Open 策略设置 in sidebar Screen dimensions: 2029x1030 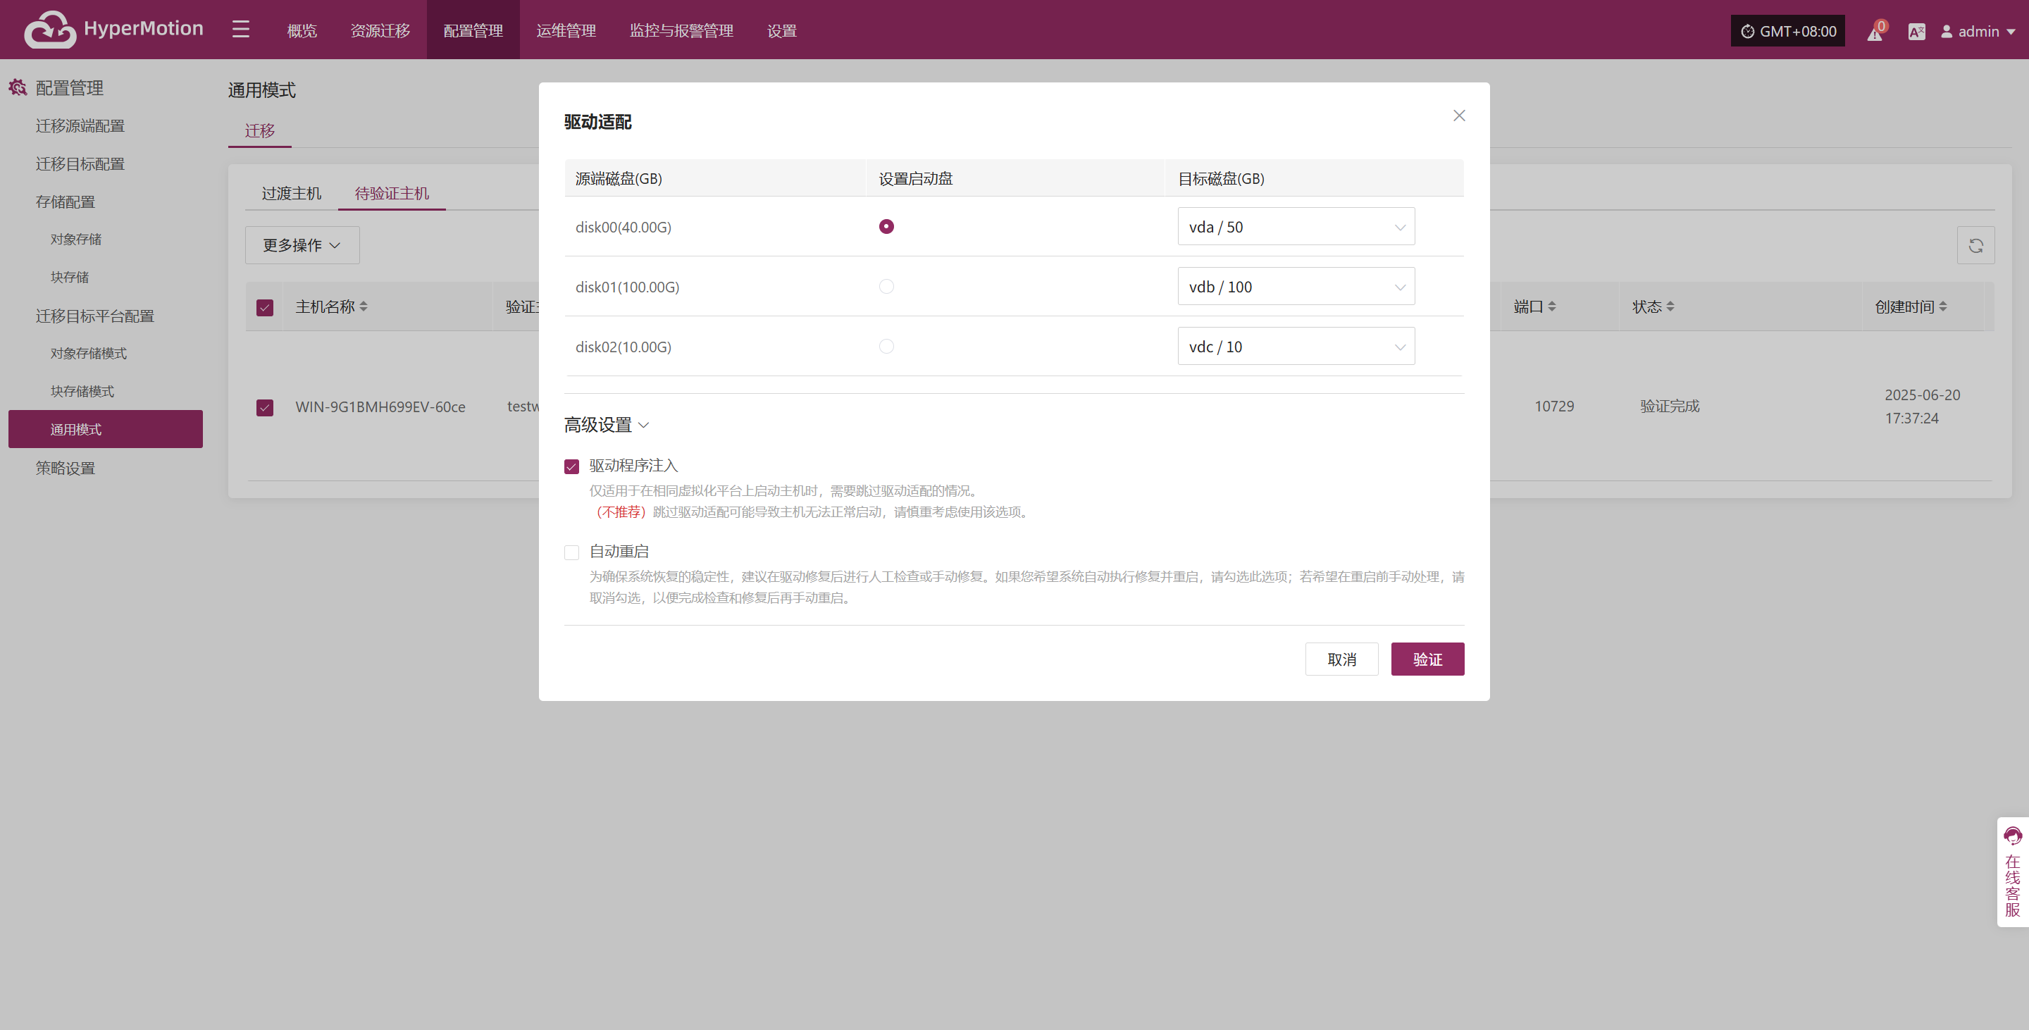(66, 468)
